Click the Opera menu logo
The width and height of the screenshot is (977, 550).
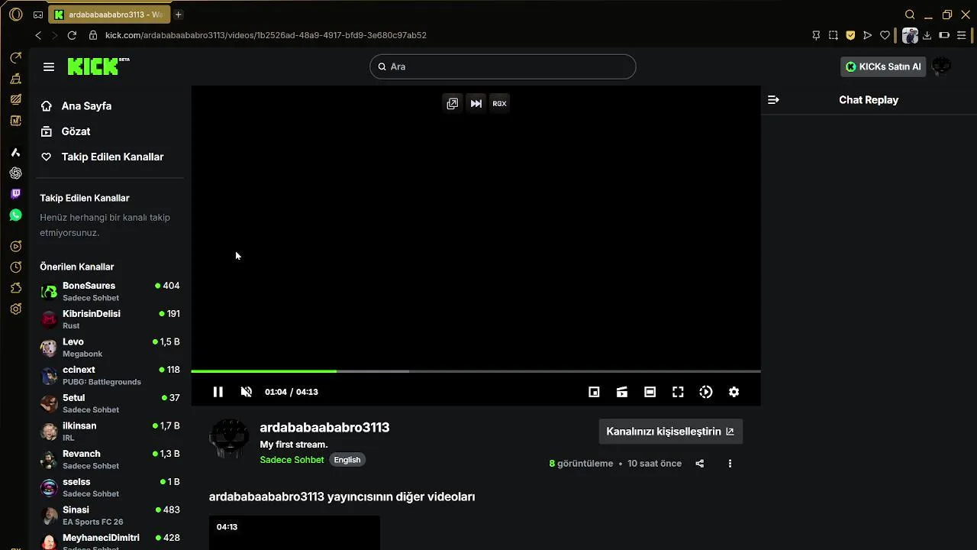(15, 15)
